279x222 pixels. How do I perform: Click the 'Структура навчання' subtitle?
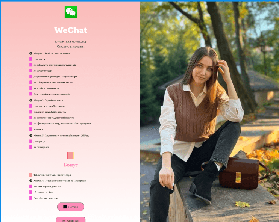71,47
